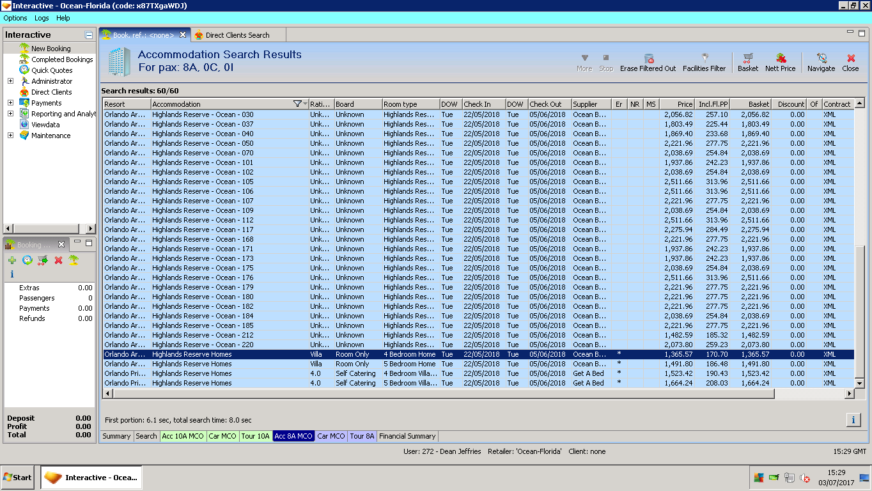Expand the Payments tree node
Viewport: 872px width, 491px height.
[x=10, y=103]
